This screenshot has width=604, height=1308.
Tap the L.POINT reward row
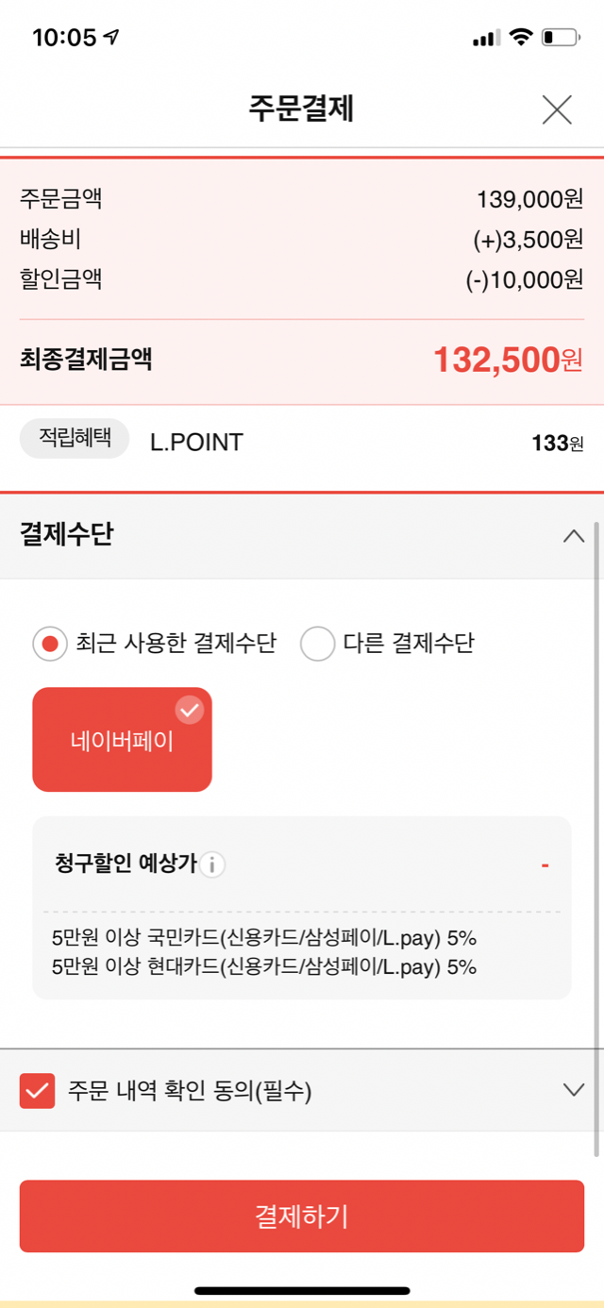tap(302, 442)
